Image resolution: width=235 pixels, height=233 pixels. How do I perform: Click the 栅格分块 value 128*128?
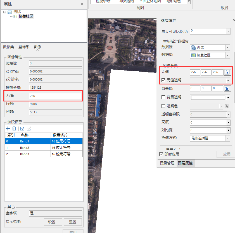[55, 88]
